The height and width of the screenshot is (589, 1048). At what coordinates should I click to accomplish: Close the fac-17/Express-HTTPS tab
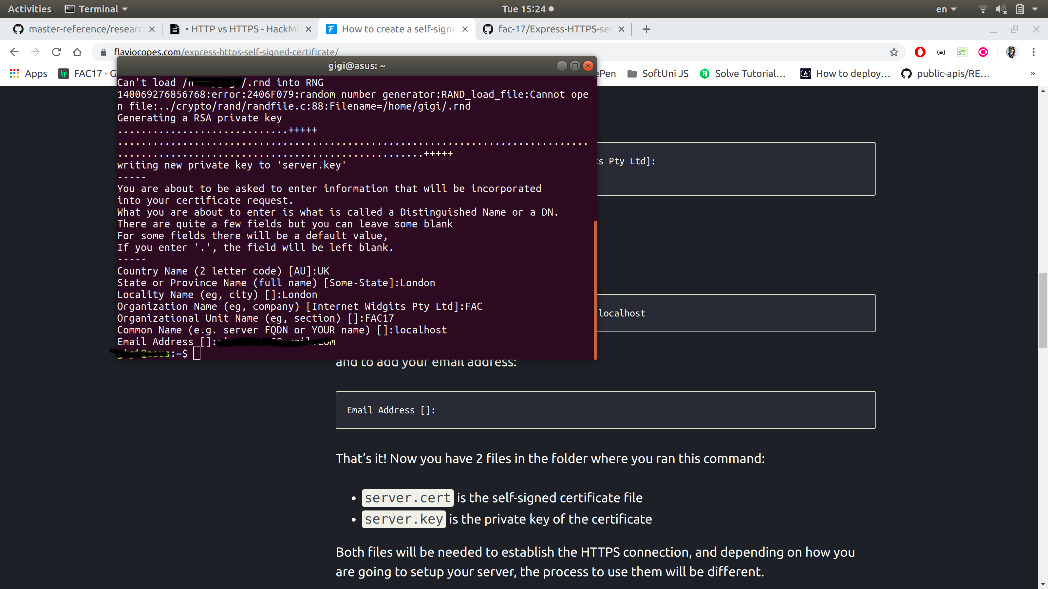pyautogui.click(x=622, y=29)
